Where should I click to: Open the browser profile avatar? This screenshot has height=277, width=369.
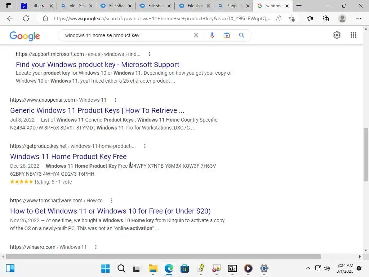[x=342, y=18]
